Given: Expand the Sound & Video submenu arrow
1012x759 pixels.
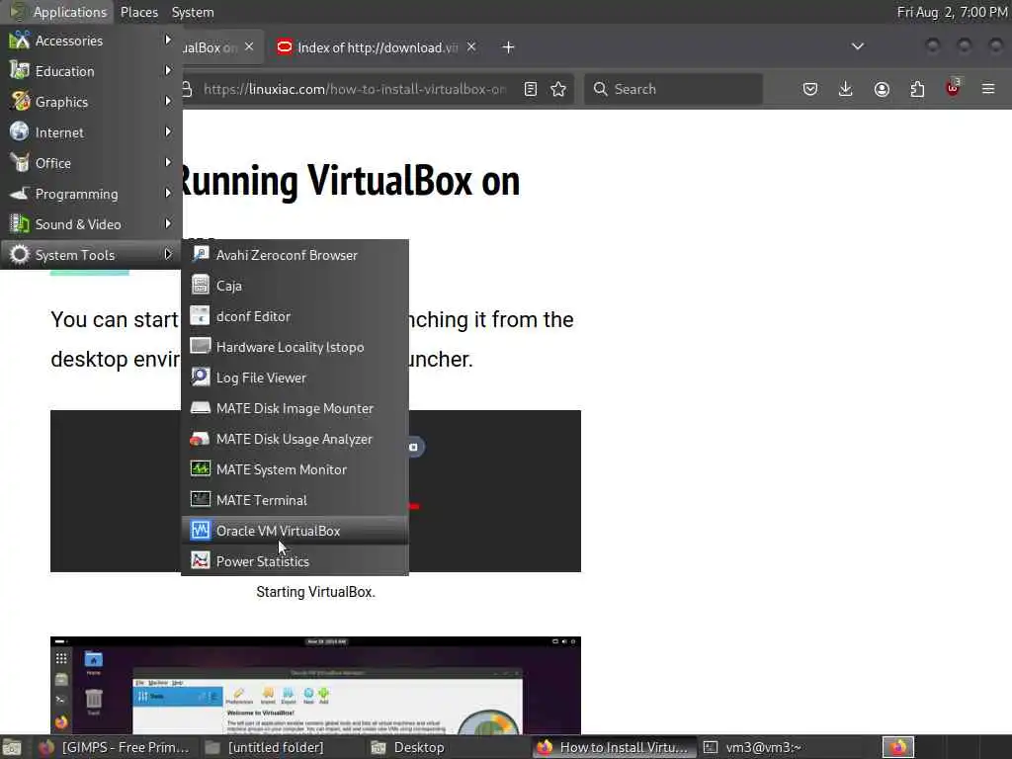Looking at the screenshot, I should 168,224.
